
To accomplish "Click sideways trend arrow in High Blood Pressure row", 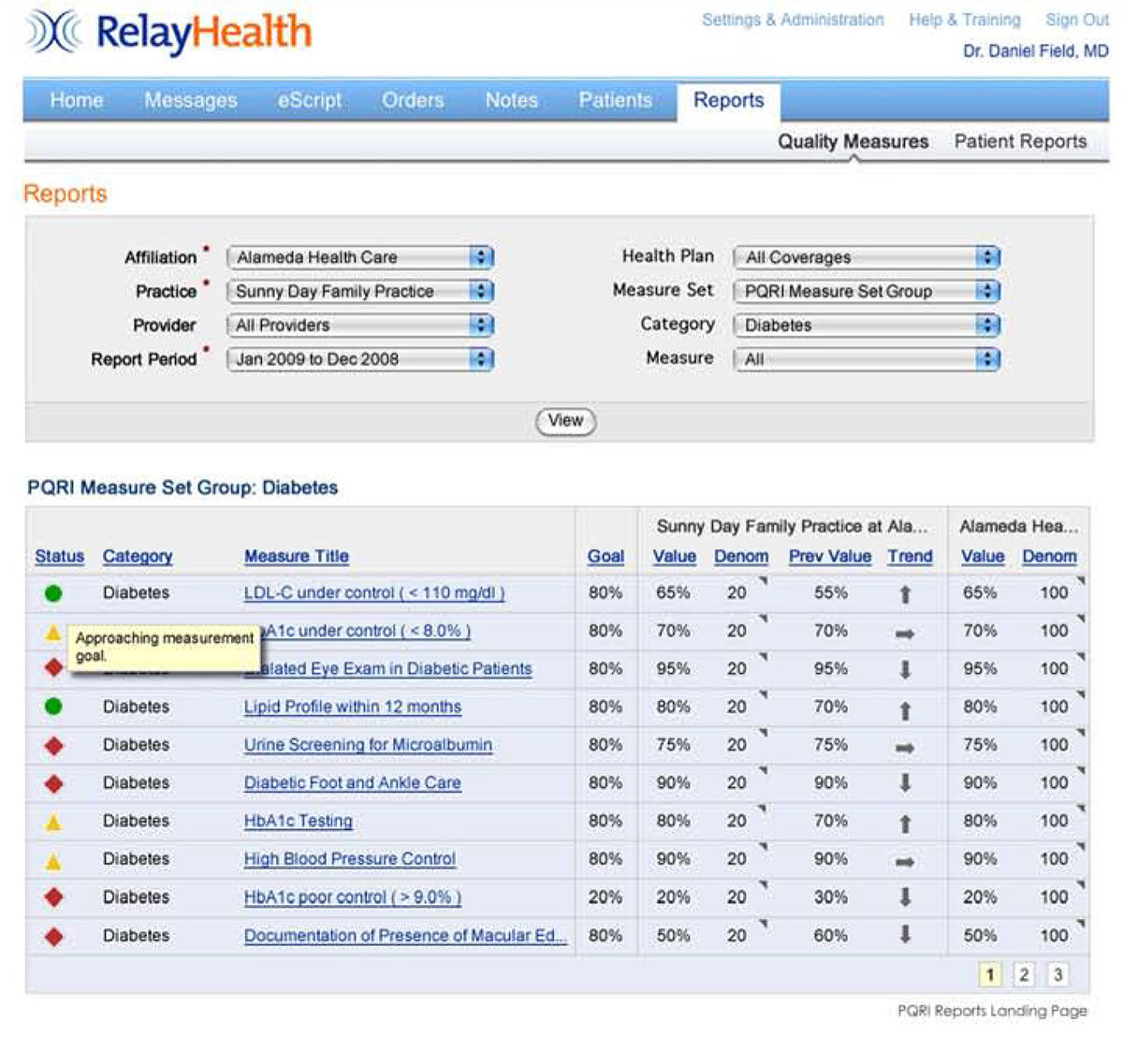I will tap(905, 862).
